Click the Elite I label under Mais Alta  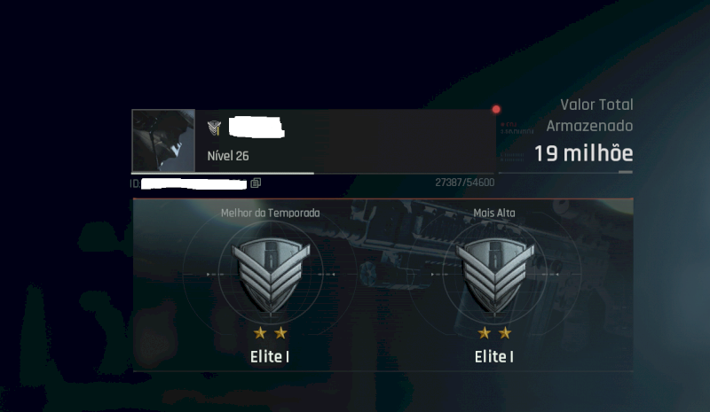(x=494, y=357)
